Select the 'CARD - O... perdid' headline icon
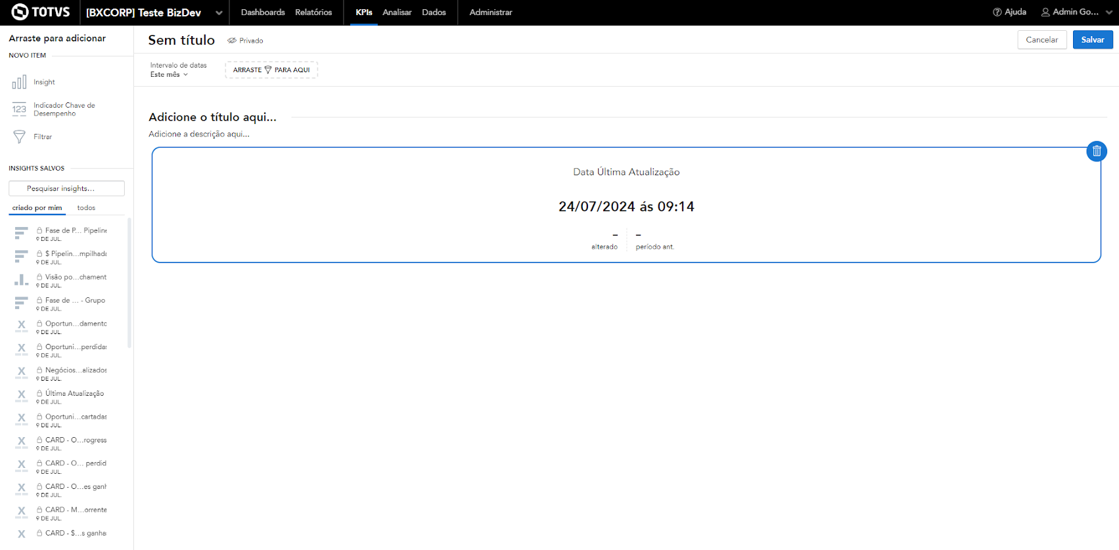Viewport: 1119px width, 550px height. pyautogui.click(x=22, y=466)
